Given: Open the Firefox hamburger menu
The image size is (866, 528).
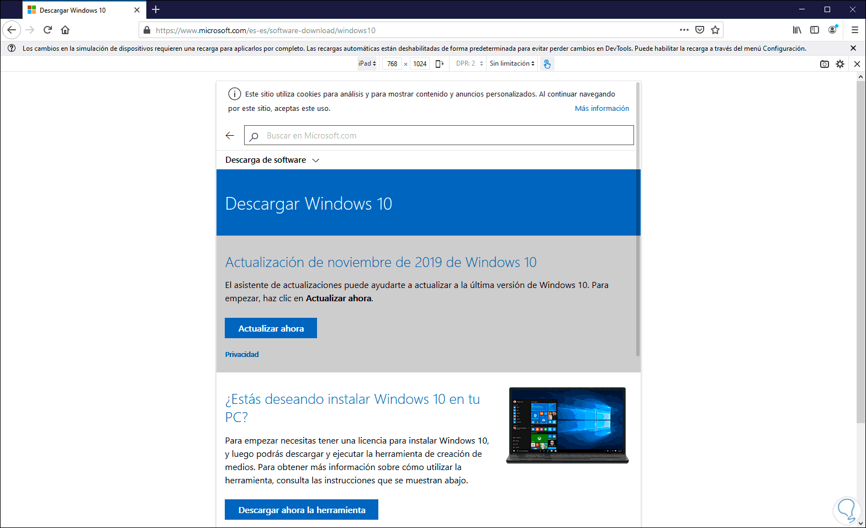Looking at the screenshot, I should [x=854, y=30].
